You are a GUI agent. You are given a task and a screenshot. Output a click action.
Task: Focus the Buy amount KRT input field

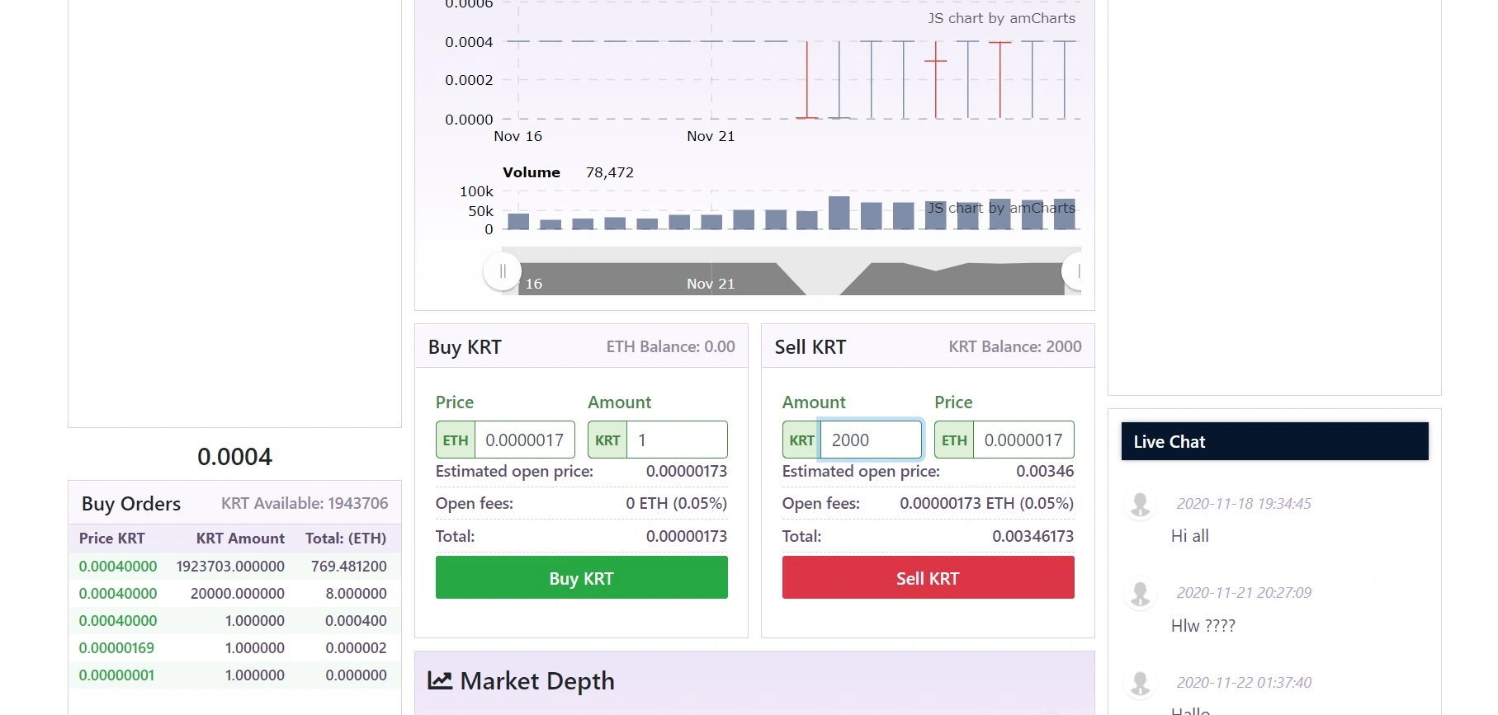point(677,440)
